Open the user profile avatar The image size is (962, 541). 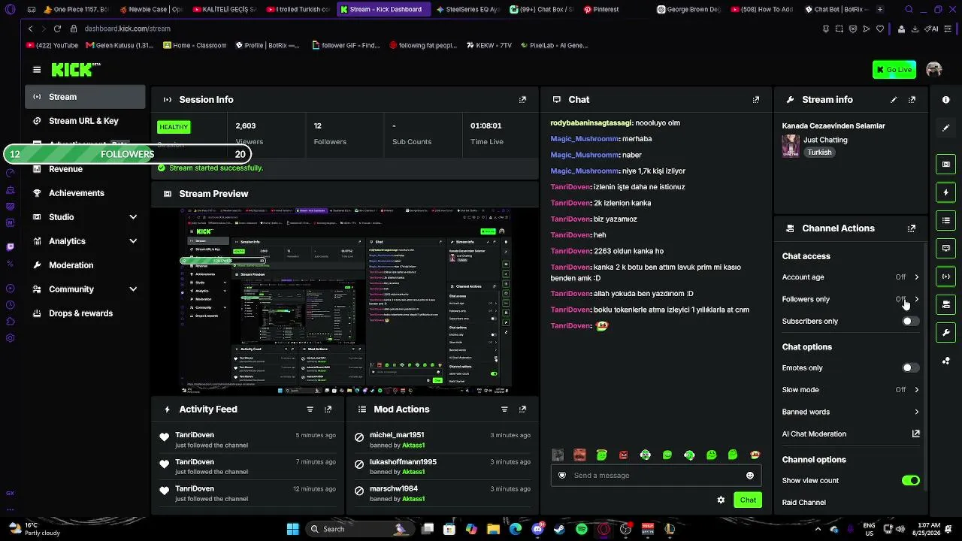click(x=934, y=70)
